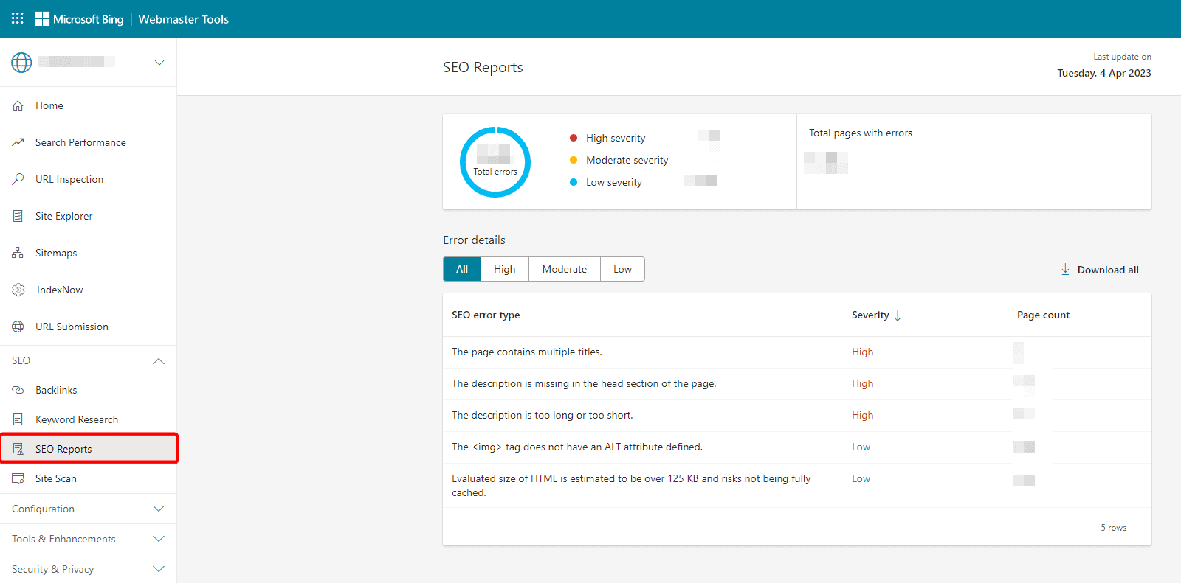This screenshot has width=1181, height=583.
Task: Expand the Security & Privacy section
Action: point(158,569)
